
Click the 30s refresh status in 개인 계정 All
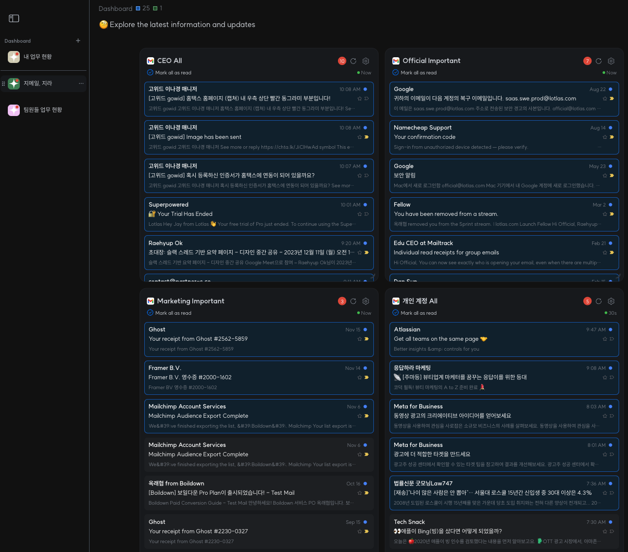click(610, 313)
